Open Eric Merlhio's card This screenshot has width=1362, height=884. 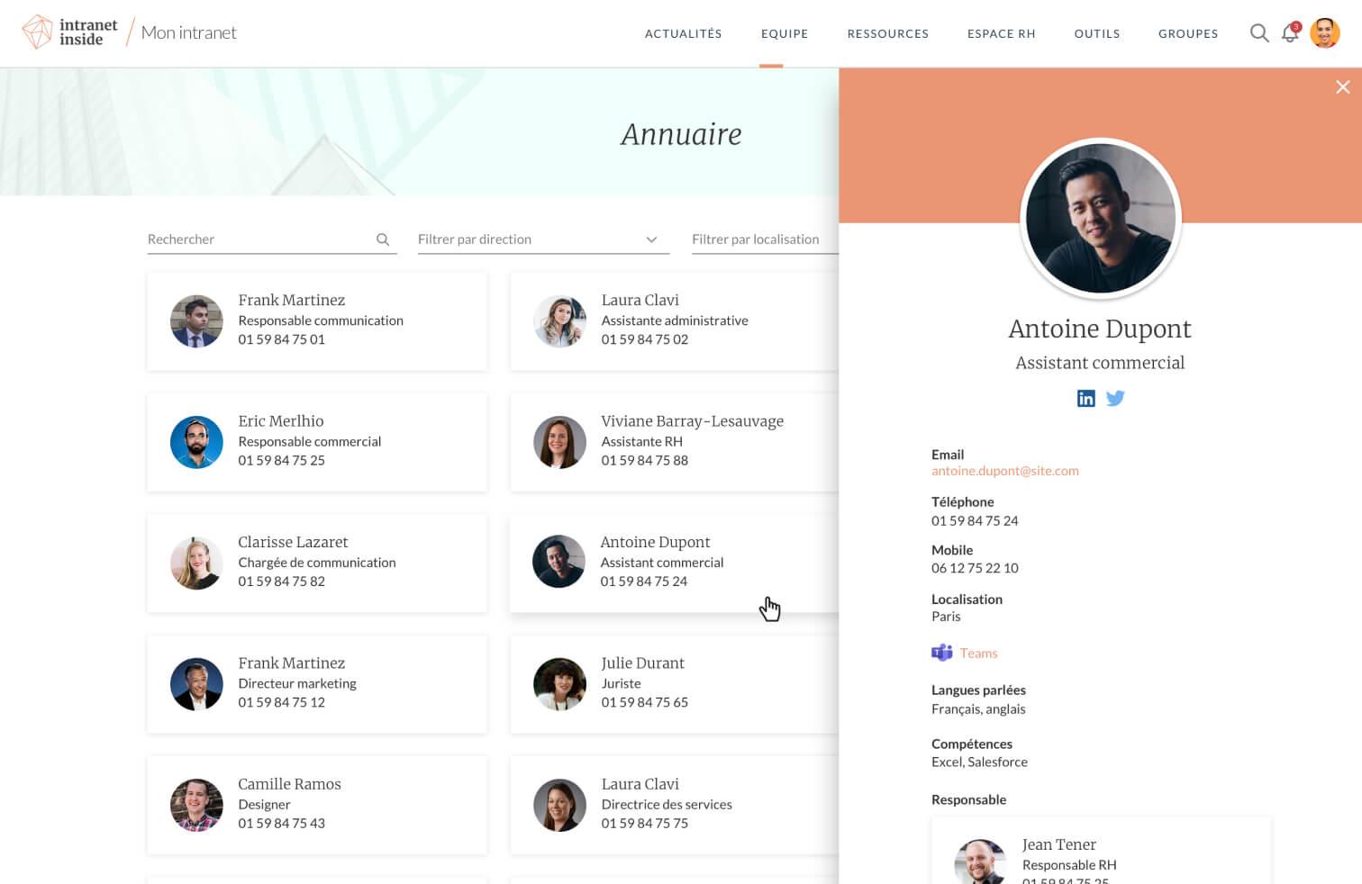coord(317,441)
